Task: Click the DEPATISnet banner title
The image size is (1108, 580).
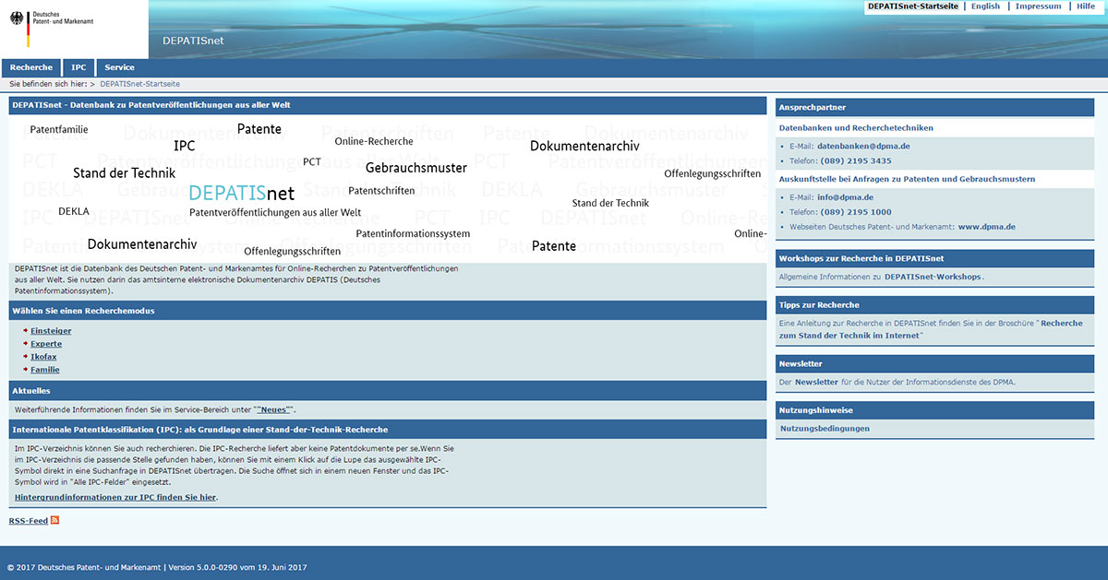Action: coord(193,41)
